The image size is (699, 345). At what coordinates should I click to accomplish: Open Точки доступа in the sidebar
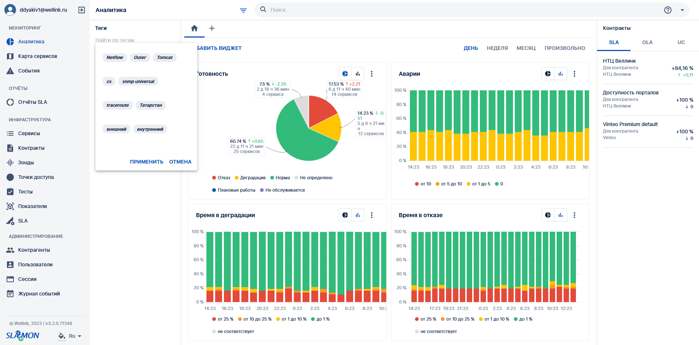coord(44,177)
